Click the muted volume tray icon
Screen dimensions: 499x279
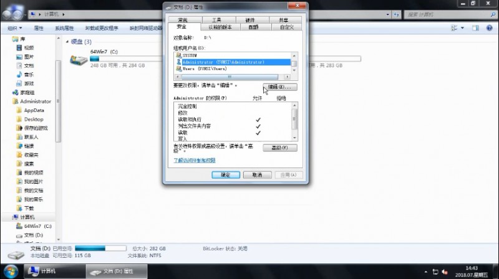point(445,272)
